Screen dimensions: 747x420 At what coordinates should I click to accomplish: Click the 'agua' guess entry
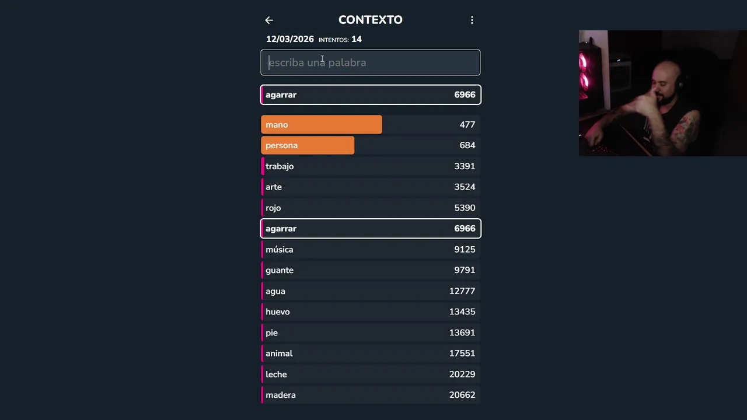pyautogui.click(x=371, y=291)
